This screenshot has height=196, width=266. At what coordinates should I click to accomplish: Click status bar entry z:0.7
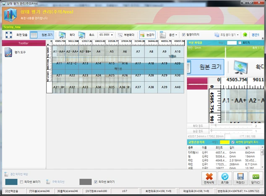pyautogui.click(x=125, y=191)
